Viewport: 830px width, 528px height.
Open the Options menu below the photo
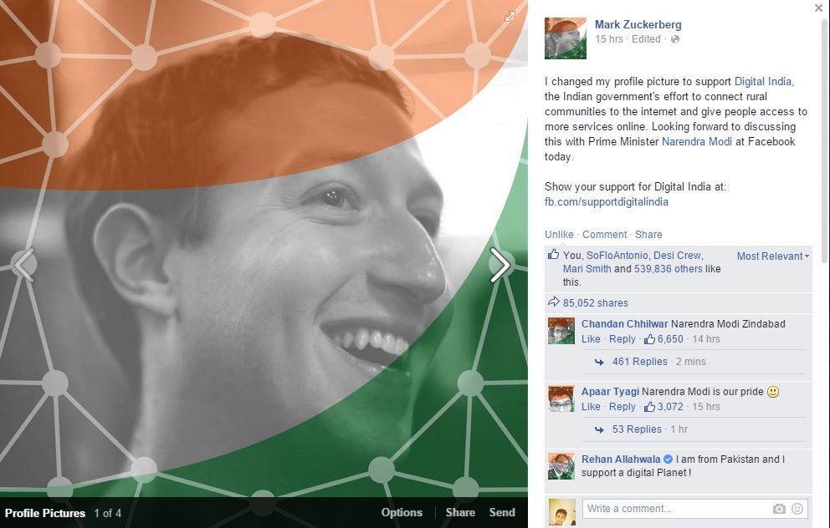click(x=402, y=512)
